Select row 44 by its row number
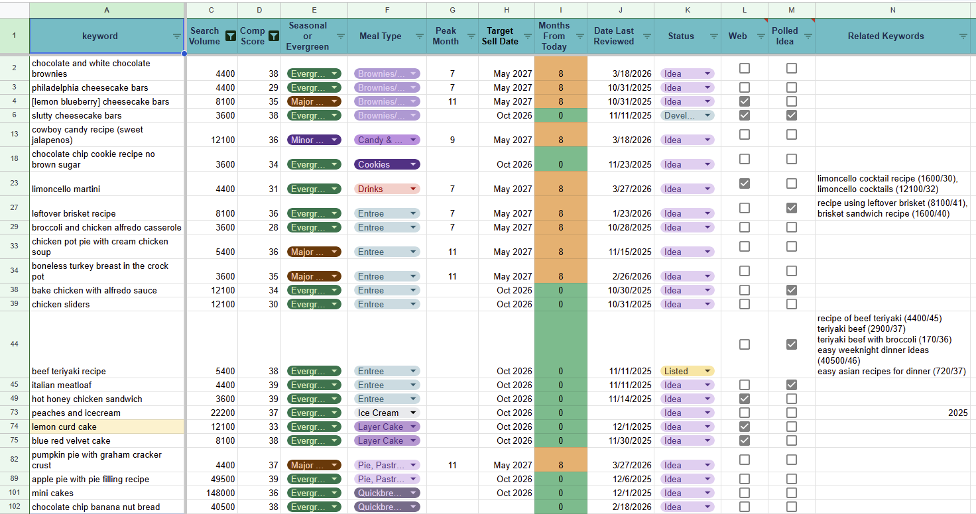The image size is (976, 514). tap(15, 344)
